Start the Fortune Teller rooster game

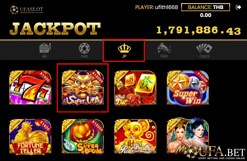pyautogui.click(x=30, y=136)
